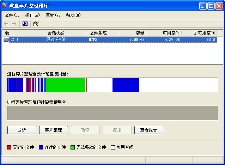Close the 磁盘碎片整理程序 window
The width and height of the screenshot is (225, 165).
[219, 6]
